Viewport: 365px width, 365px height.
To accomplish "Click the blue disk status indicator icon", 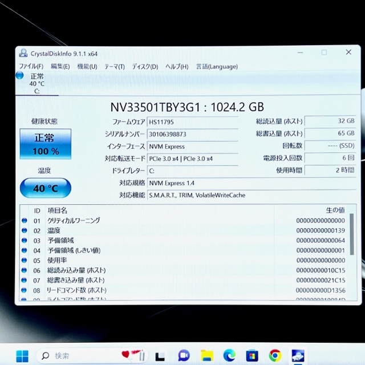I will [x=20, y=75].
